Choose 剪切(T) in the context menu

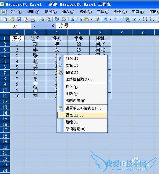[82, 58]
